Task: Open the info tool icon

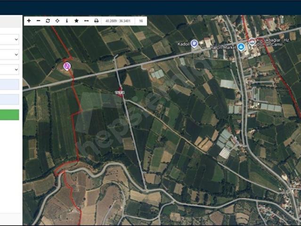Action: coord(67,21)
